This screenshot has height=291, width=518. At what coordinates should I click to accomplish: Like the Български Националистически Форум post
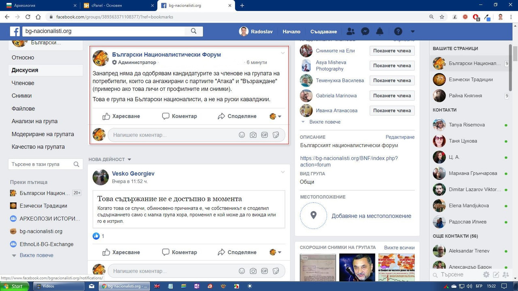click(x=121, y=116)
